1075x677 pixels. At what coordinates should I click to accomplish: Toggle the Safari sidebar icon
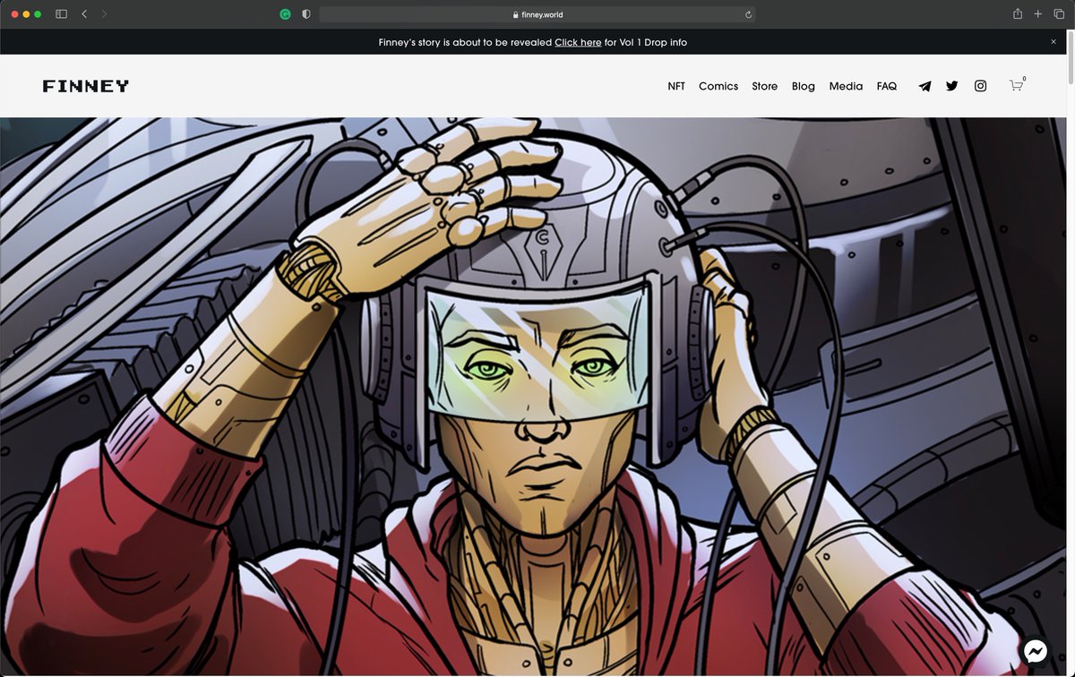click(x=62, y=14)
